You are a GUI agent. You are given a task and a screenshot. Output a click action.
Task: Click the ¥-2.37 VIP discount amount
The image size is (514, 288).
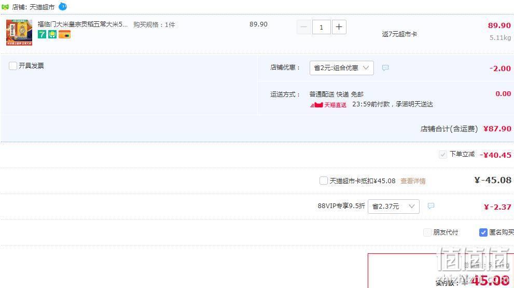point(497,207)
